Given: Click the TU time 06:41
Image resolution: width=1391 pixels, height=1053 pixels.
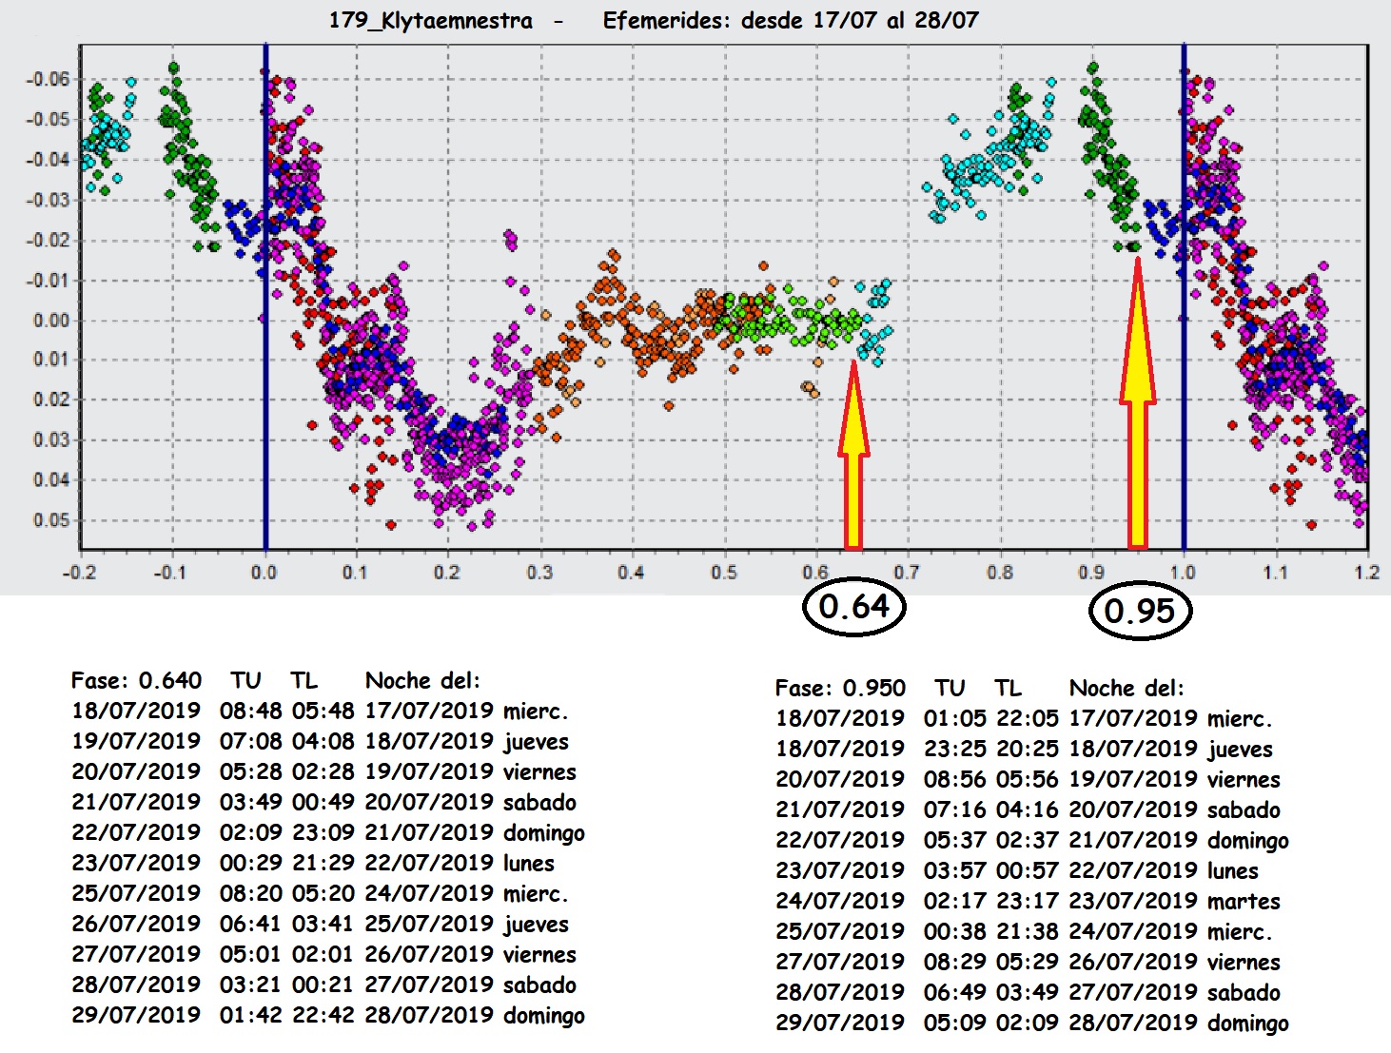Looking at the screenshot, I should tap(251, 925).
